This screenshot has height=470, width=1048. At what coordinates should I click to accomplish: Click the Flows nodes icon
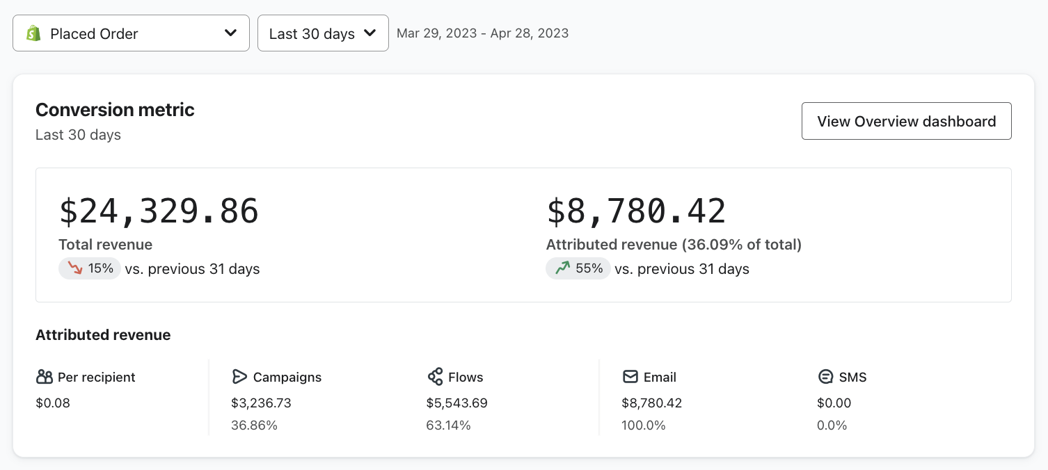[435, 377]
